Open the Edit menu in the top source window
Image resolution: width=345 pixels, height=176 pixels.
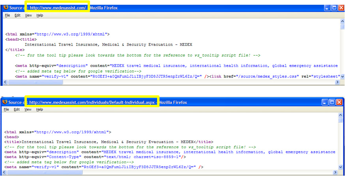[x=17, y=15]
